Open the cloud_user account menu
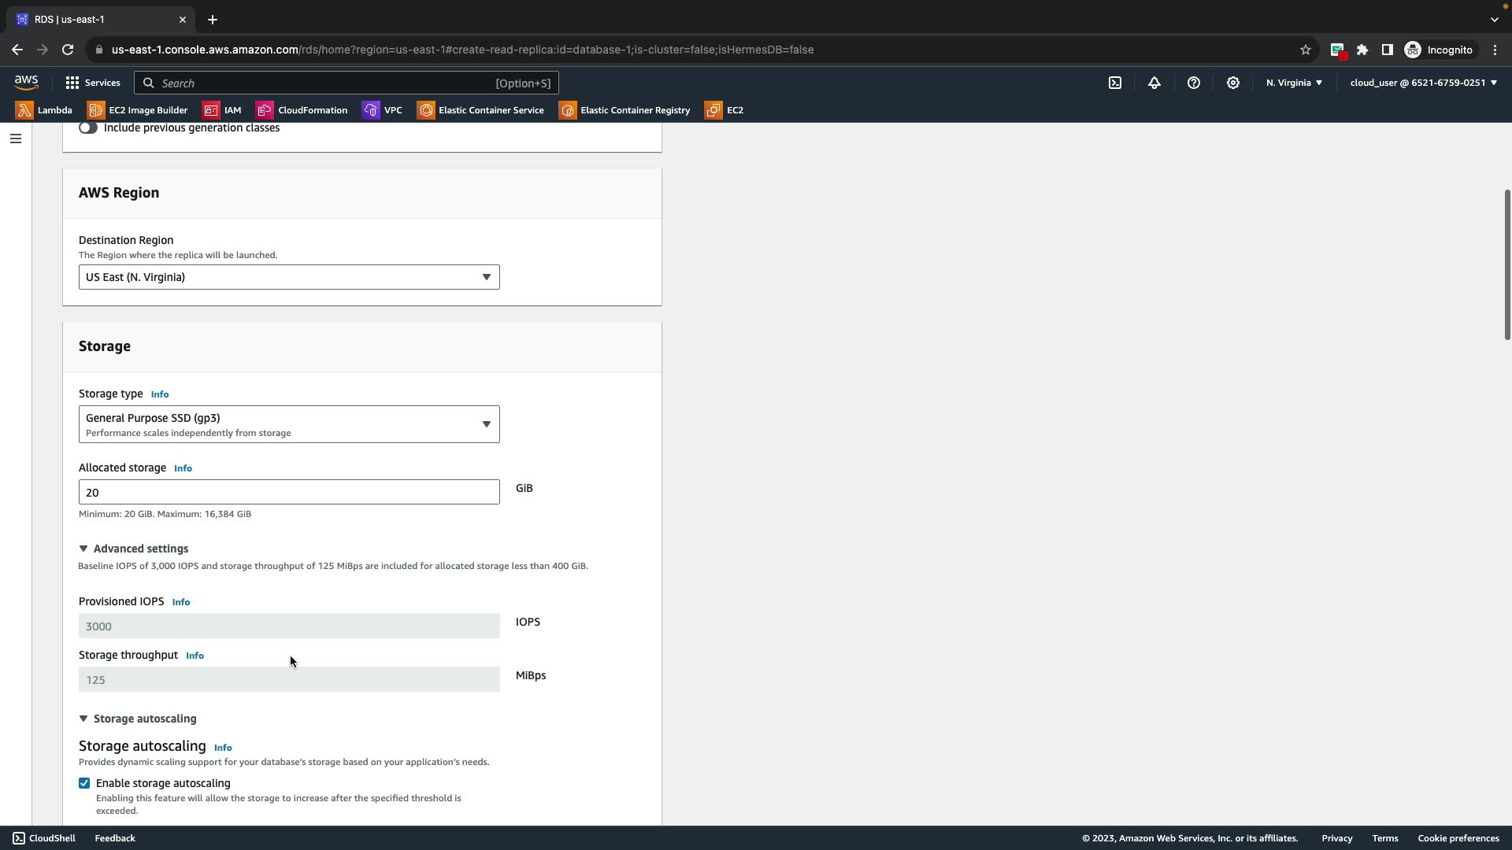 1423,83
